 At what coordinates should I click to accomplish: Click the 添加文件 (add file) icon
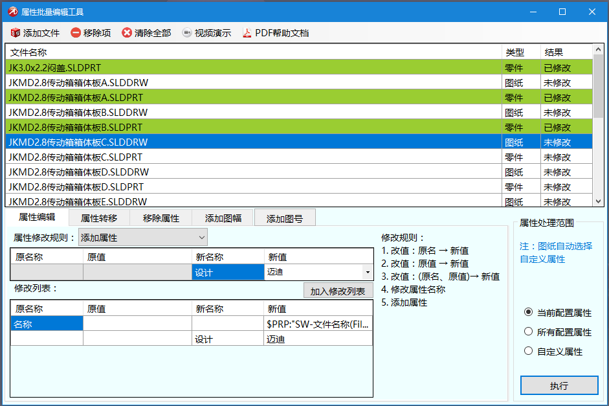click(15, 33)
